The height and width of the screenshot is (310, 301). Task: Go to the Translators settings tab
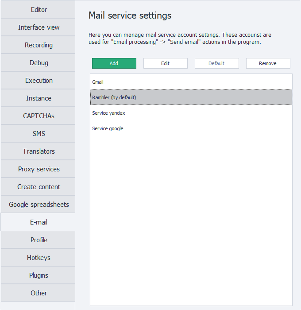pyautogui.click(x=38, y=151)
